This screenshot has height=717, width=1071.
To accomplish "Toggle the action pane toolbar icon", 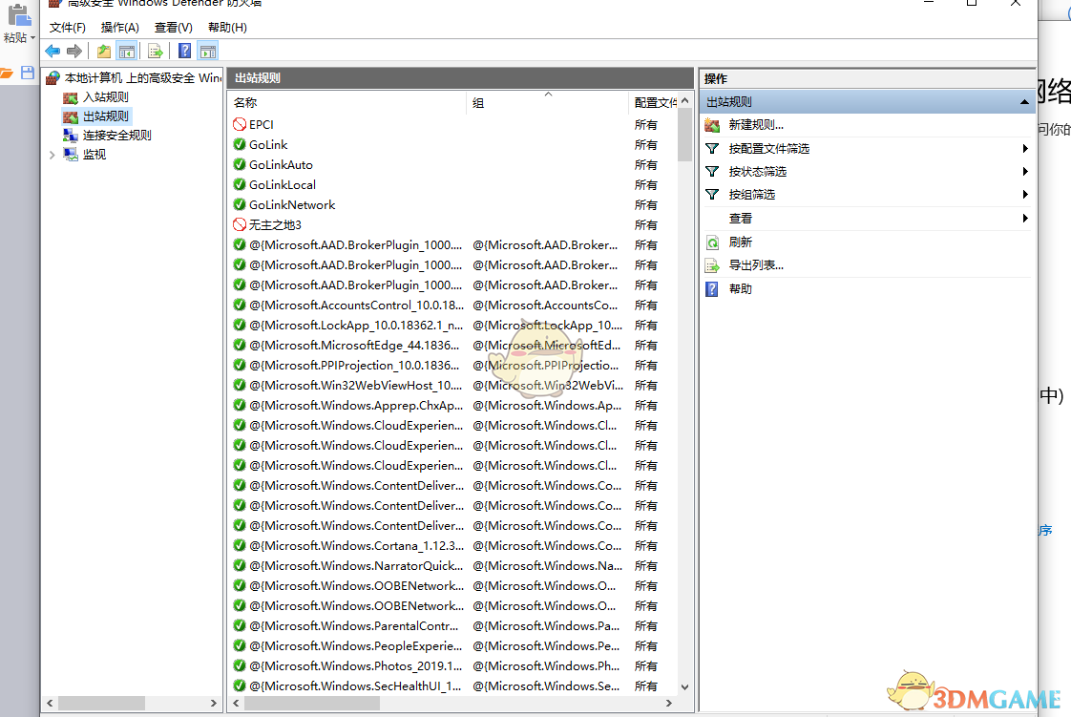I will click(208, 52).
